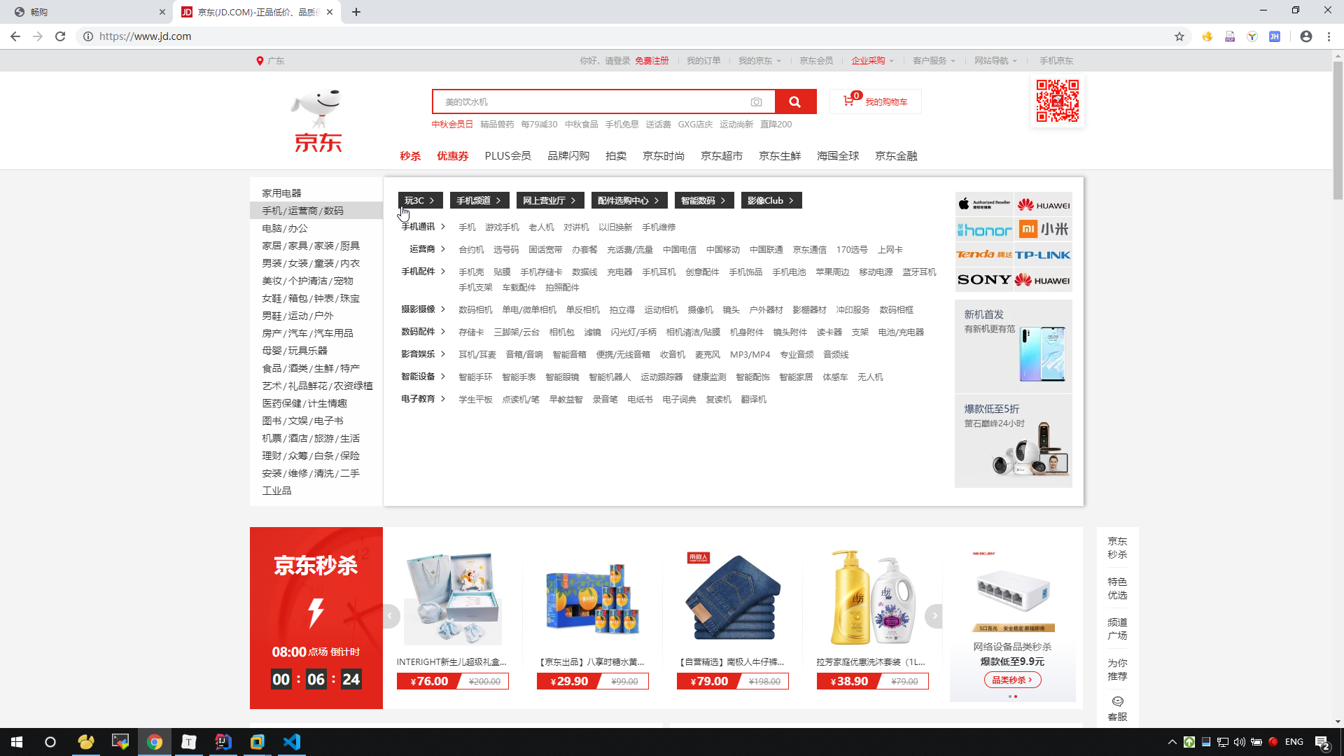Expand 手机配件 category chevron
1344x756 pixels.
tap(443, 272)
